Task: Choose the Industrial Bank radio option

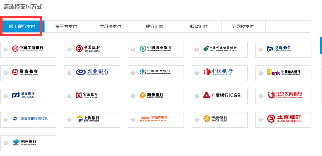Action: [x=69, y=73]
